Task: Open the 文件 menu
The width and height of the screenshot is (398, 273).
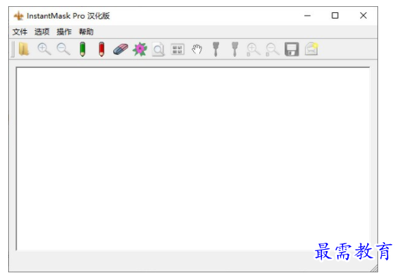Action: pyautogui.click(x=20, y=32)
